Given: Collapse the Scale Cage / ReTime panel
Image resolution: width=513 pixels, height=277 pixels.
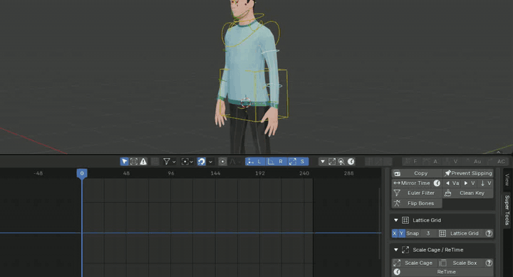Looking at the screenshot, I should (396, 250).
